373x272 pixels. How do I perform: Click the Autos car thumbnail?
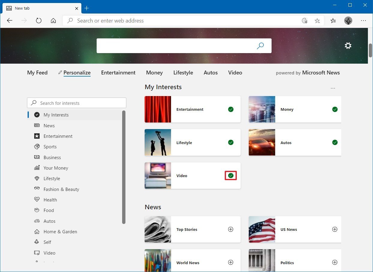[x=262, y=142]
